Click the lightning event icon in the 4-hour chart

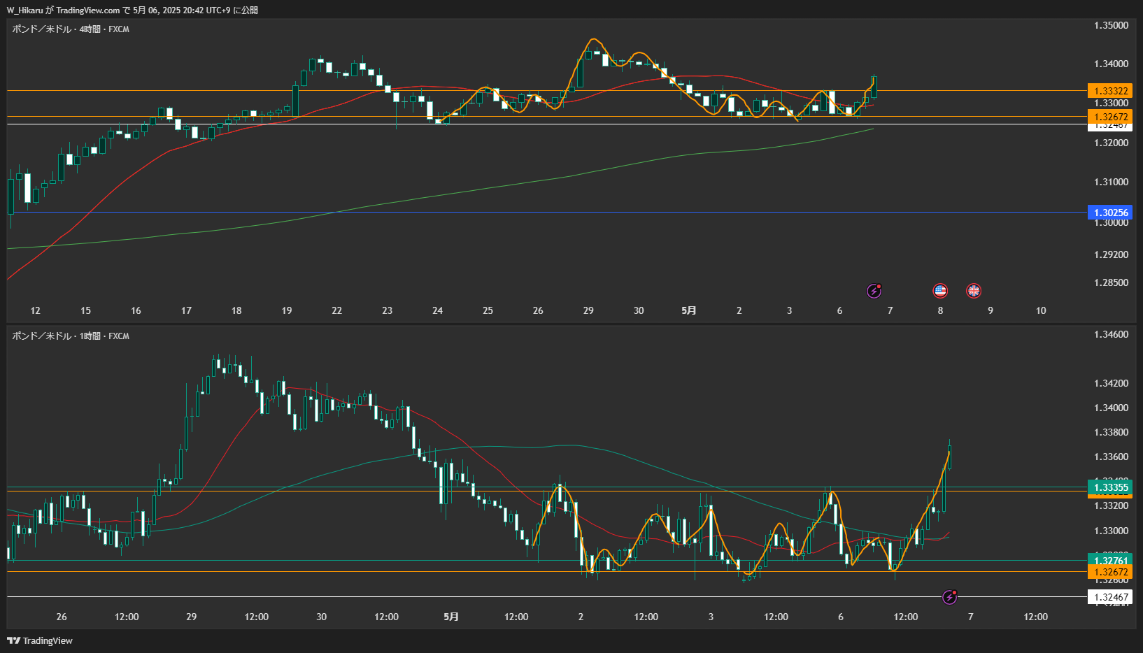(874, 291)
